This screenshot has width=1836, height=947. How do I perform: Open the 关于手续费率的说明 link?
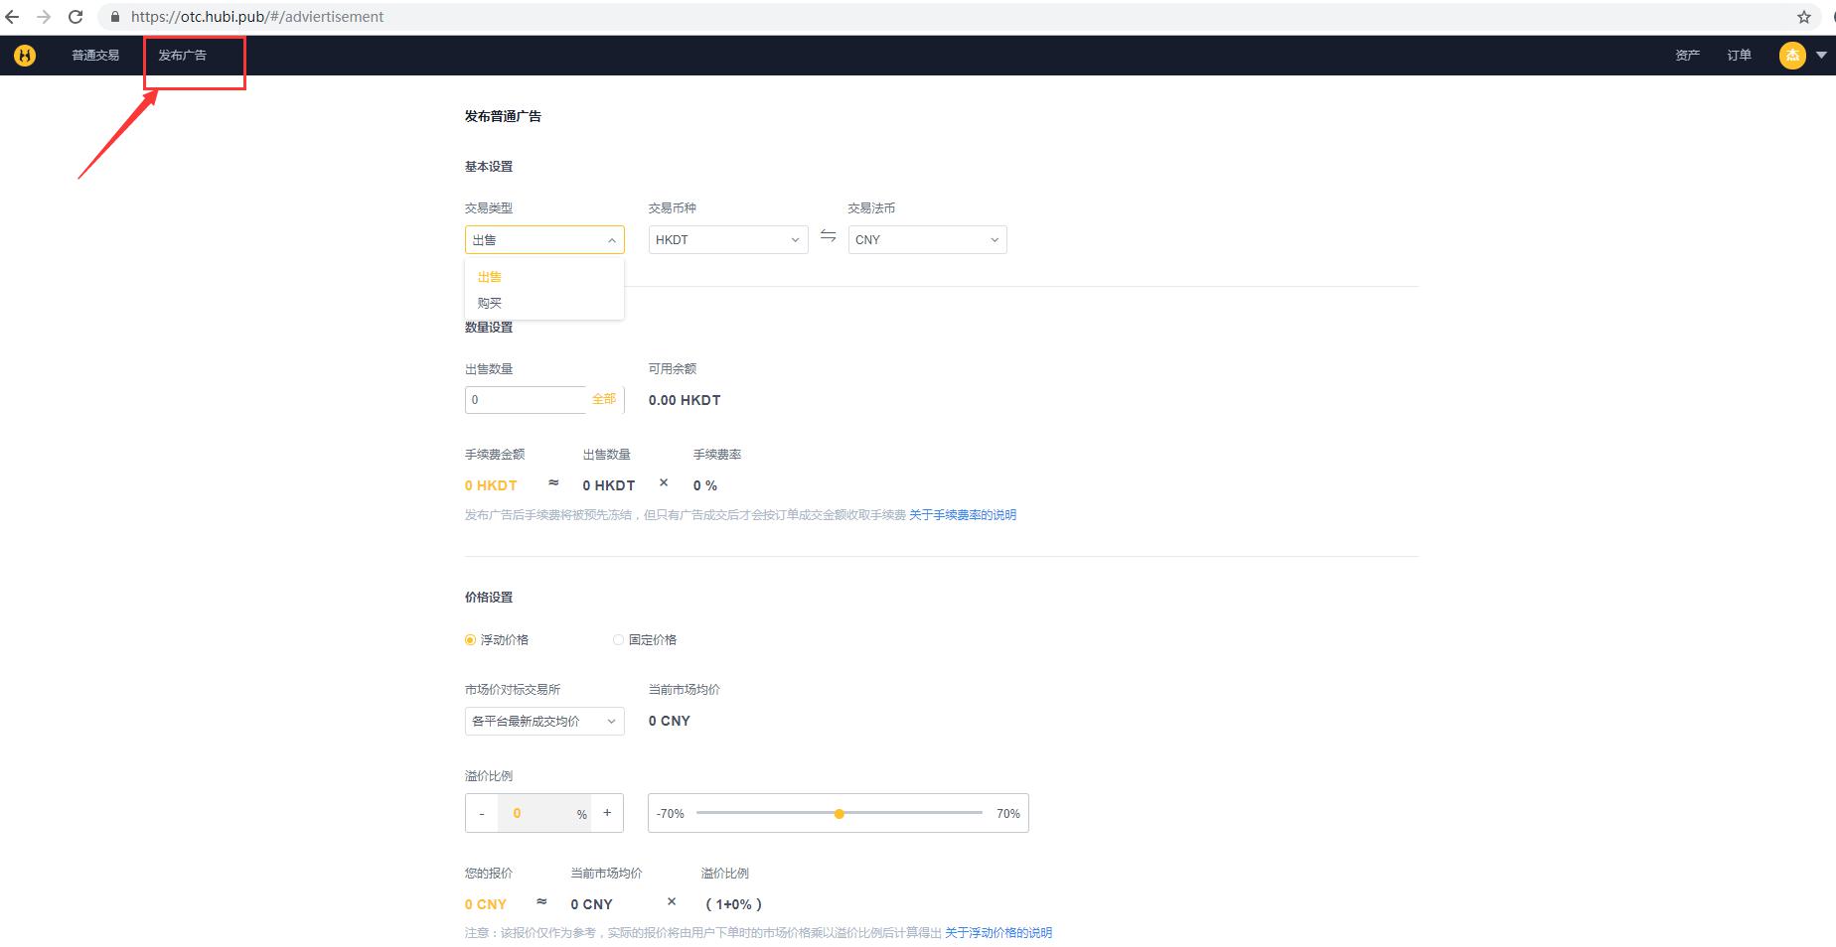tap(963, 515)
